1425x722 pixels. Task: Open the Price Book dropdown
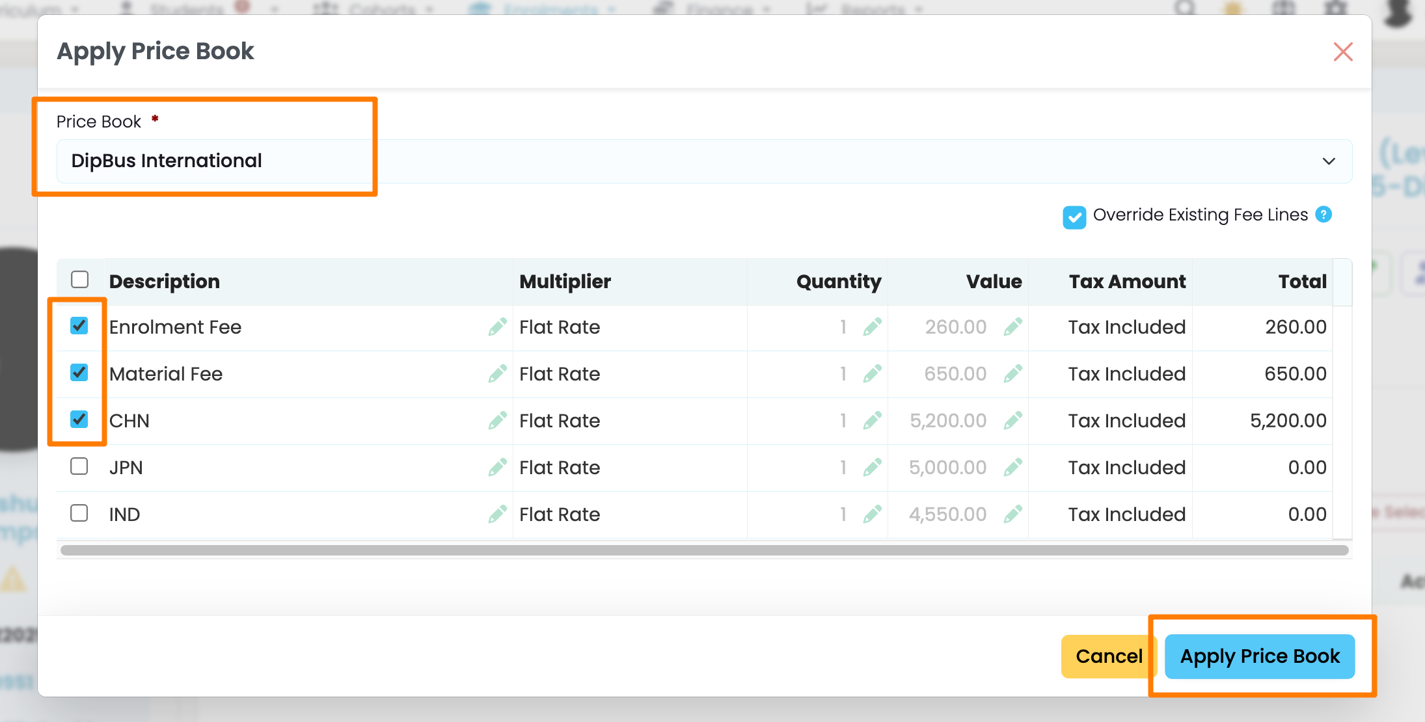pyautogui.click(x=704, y=161)
